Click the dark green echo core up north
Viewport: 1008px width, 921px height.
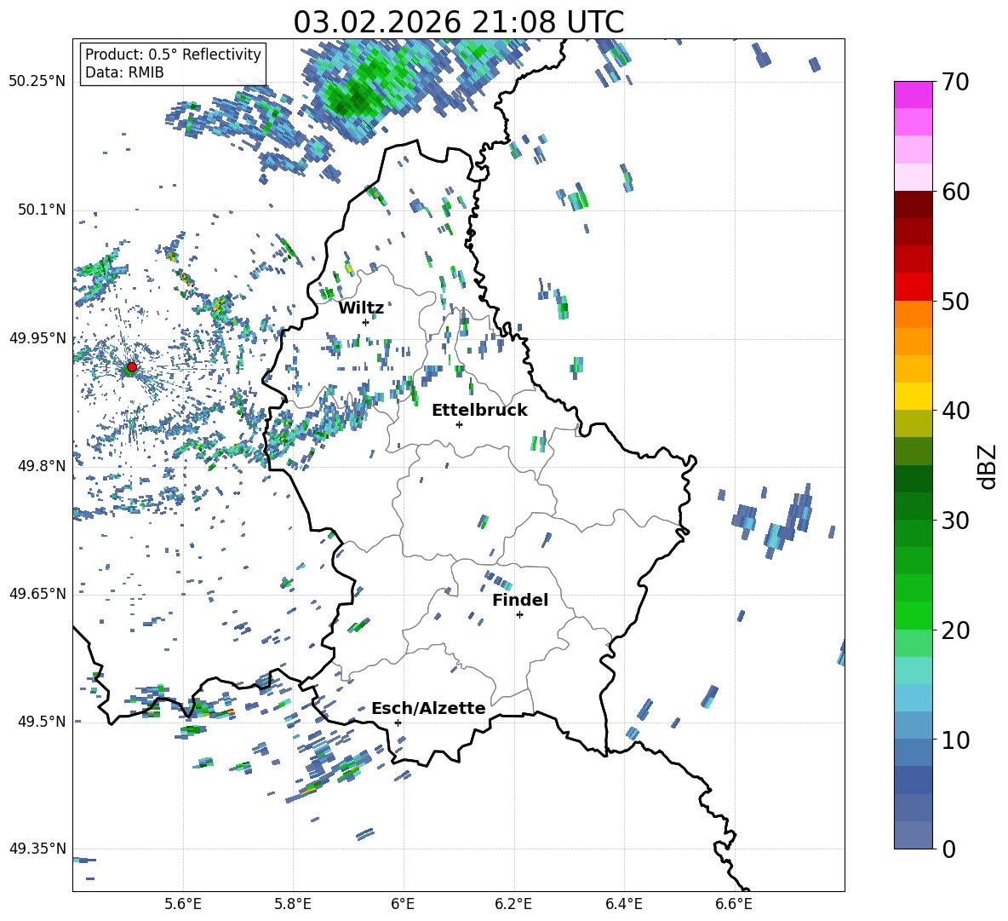(353, 101)
